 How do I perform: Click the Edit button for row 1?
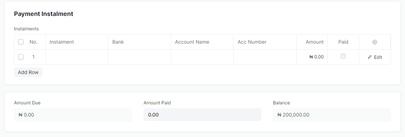pyautogui.click(x=375, y=57)
